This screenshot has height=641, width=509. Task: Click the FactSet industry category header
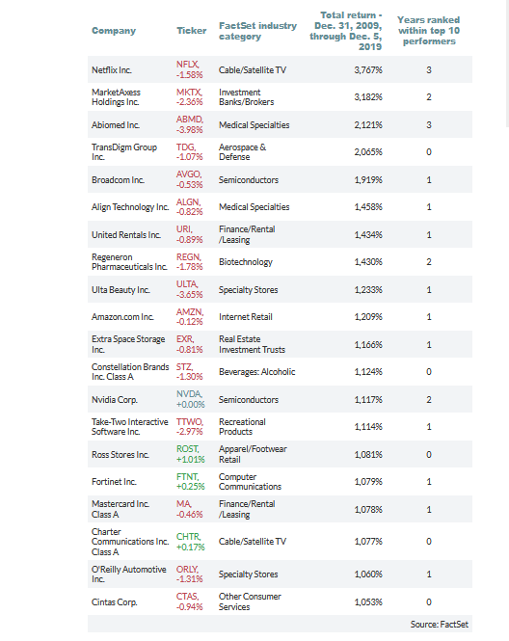coord(257,31)
